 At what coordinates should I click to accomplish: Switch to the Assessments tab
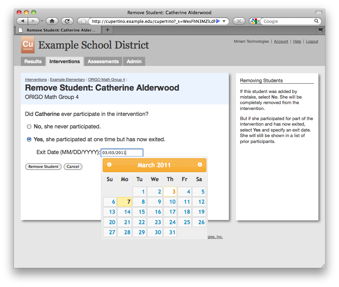pyautogui.click(x=103, y=61)
